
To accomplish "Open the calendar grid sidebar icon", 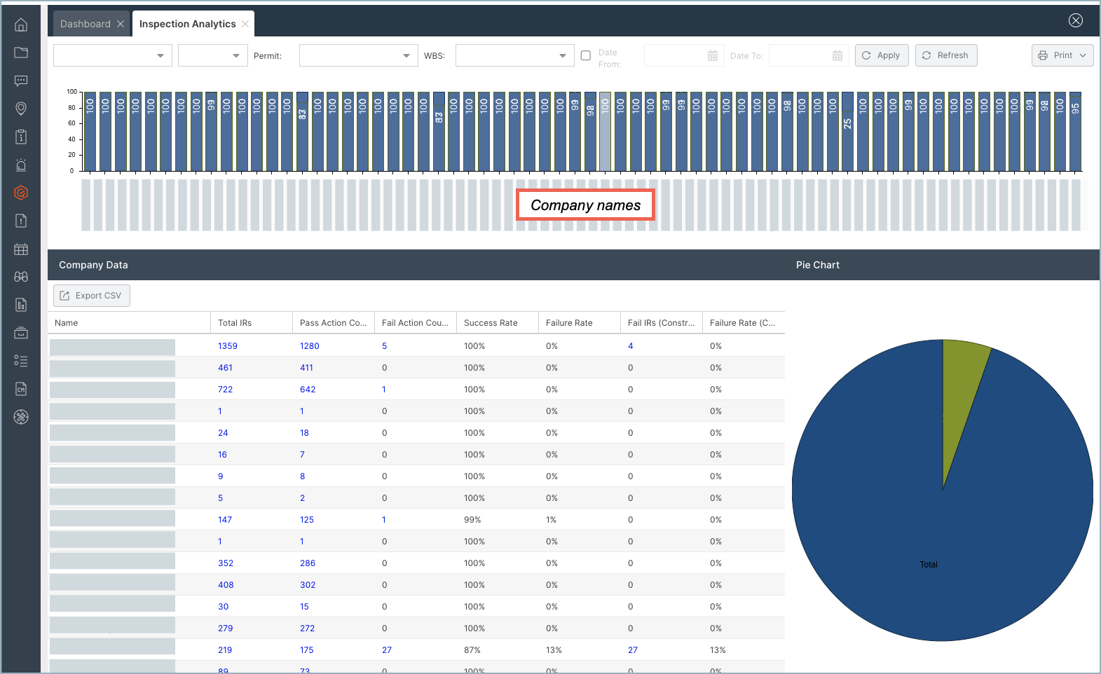I will click(21, 249).
